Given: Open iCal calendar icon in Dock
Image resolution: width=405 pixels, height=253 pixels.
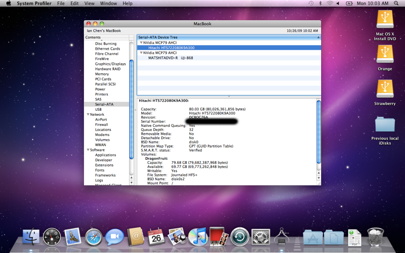Looking at the screenshot, I should tap(156, 236).
